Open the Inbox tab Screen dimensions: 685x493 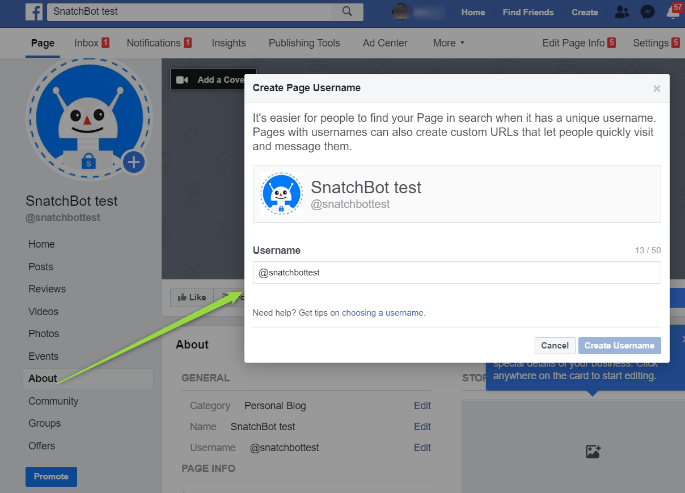pos(91,43)
